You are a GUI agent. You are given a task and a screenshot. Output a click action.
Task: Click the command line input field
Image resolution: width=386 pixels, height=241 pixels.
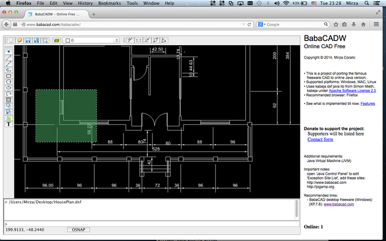point(151,224)
